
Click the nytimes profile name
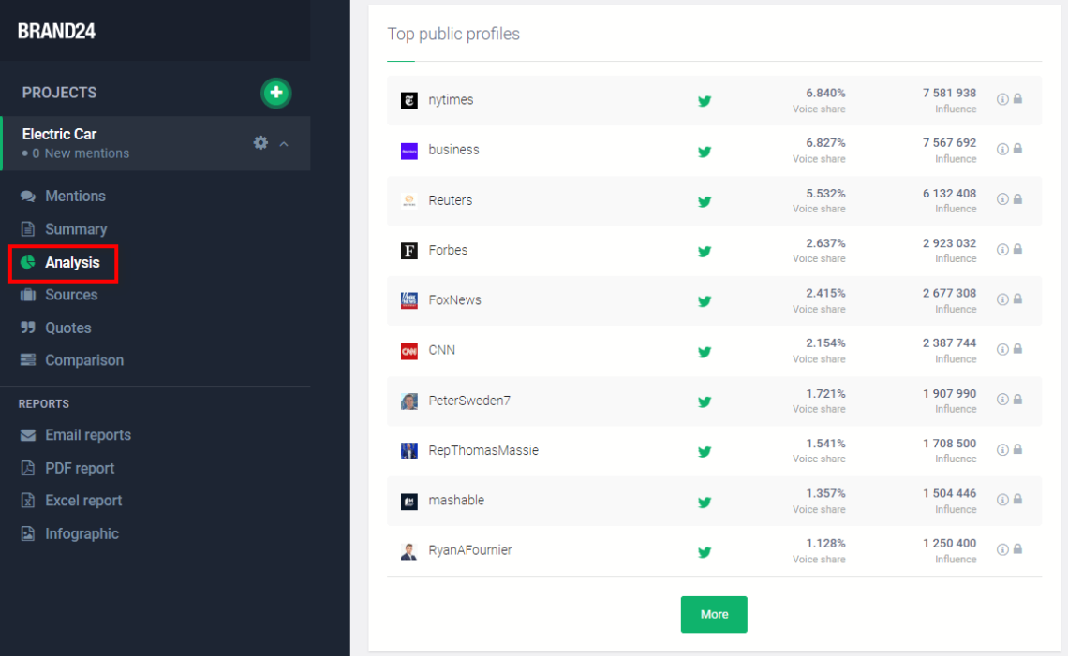point(451,100)
